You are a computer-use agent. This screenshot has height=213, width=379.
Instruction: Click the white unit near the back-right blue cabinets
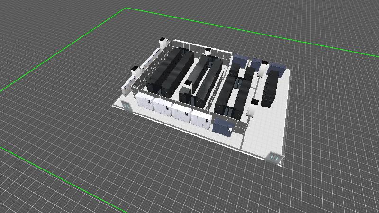coord(263,69)
